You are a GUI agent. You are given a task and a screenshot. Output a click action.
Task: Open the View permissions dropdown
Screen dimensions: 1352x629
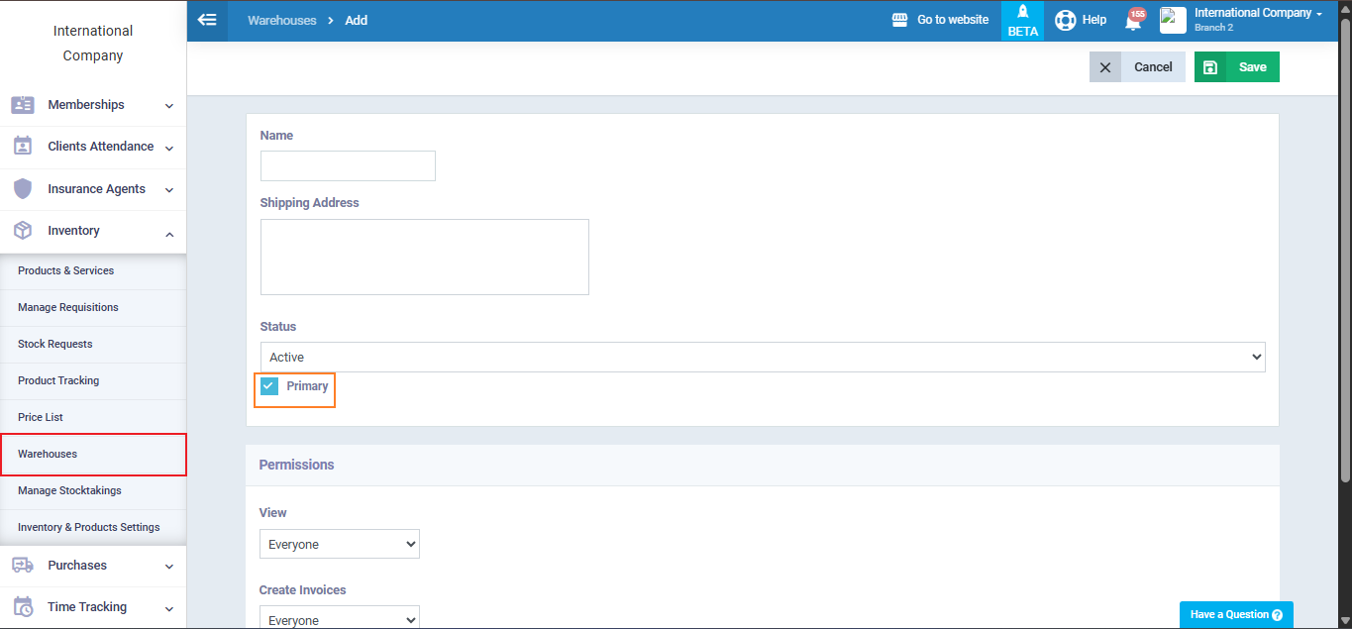(339, 545)
